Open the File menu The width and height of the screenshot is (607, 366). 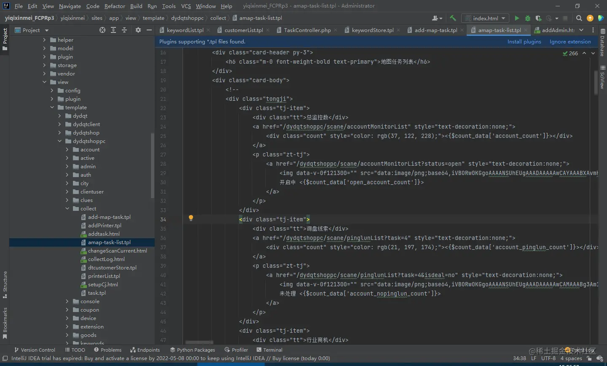tap(19, 6)
